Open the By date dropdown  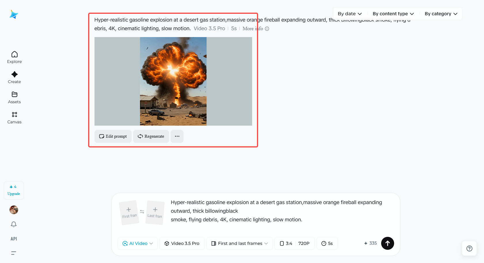349,14
